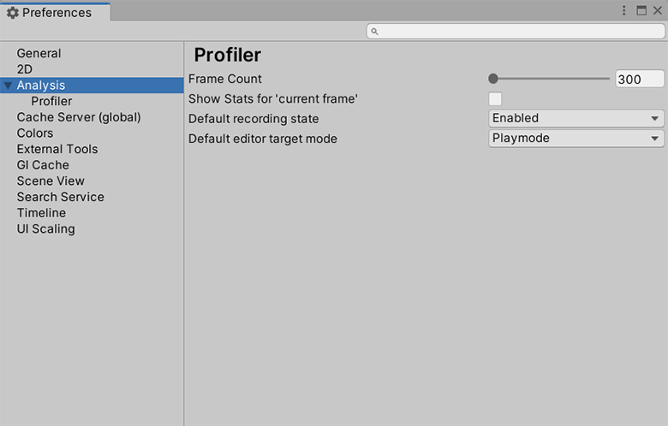Toggle Show Stats for 'current frame' checkbox
Screen dimensions: 668x426
pyautogui.click(x=495, y=98)
